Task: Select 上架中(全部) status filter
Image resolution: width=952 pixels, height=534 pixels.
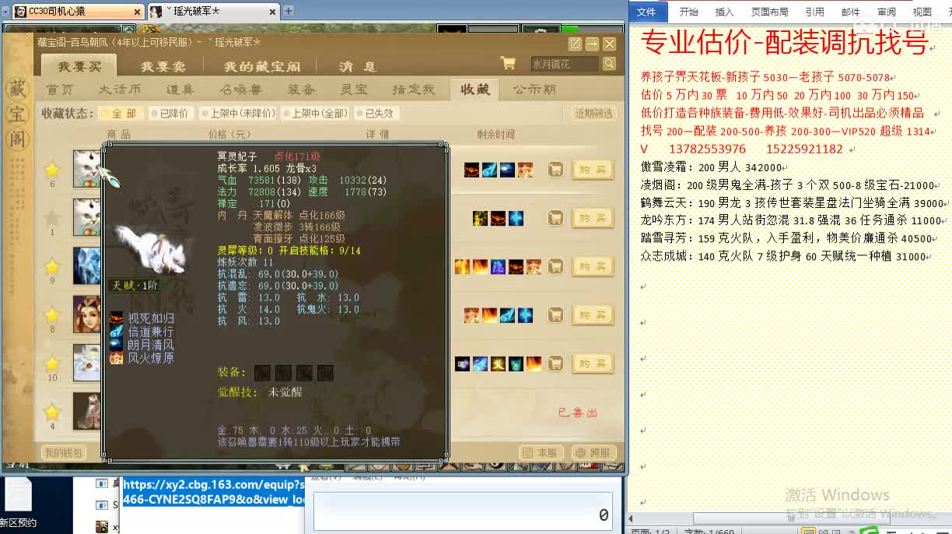Action: [x=315, y=113]
